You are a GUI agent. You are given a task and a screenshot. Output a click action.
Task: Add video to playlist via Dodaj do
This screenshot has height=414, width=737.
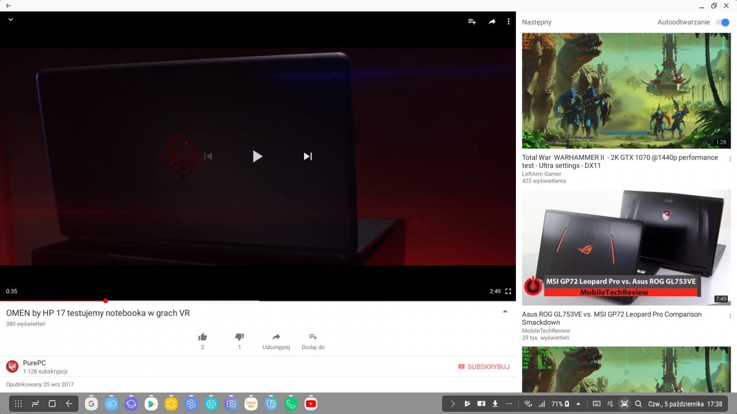pyautogui.click(x=313, y=337)
